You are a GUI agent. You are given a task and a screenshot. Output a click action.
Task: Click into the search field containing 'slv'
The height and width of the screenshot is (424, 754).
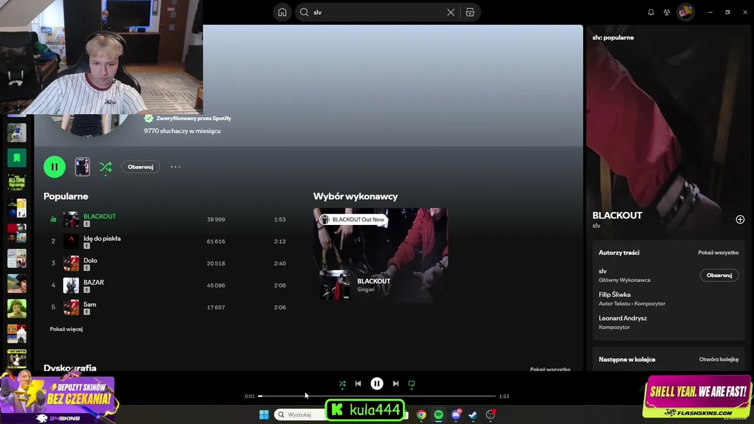[377, 12]
